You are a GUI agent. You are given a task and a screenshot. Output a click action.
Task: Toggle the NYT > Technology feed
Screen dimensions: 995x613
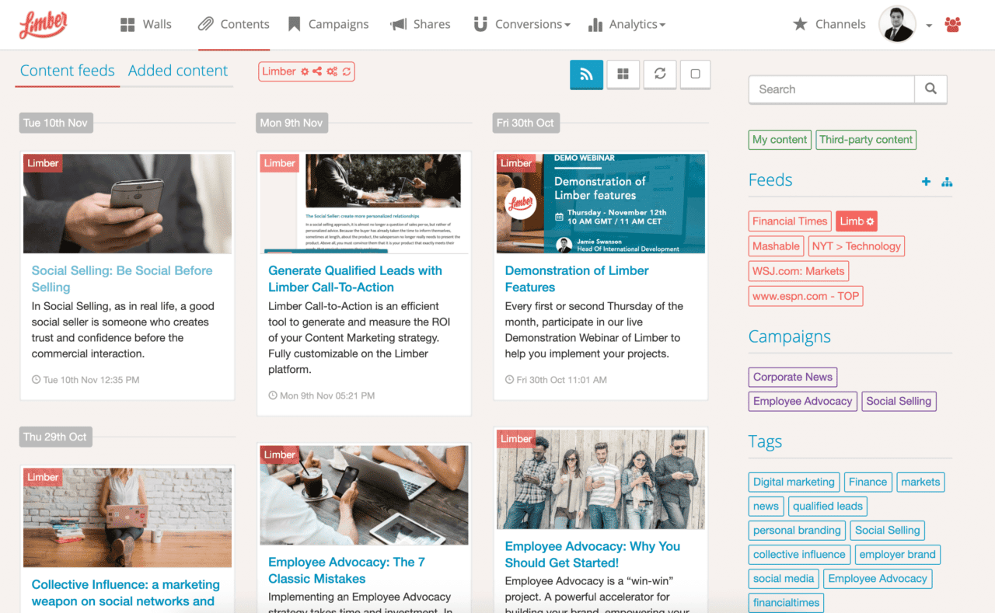[x=856, y=246]
